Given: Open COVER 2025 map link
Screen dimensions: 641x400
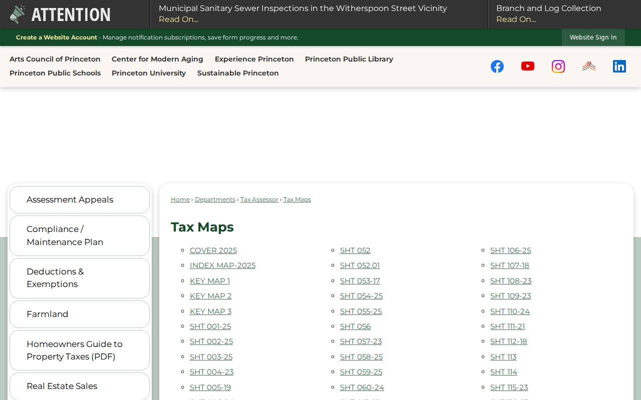Looking at the screenshot, I should pos(213,250).
